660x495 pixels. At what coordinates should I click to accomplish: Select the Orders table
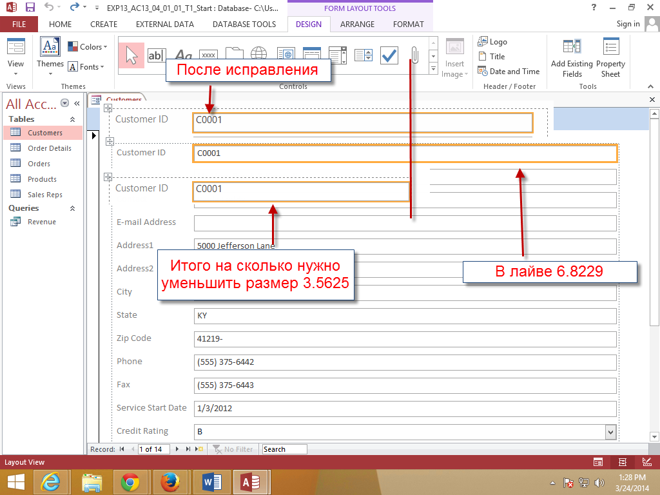pos(43,164)
